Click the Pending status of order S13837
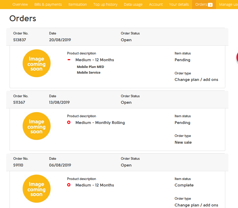 click(x=182, y=60)
